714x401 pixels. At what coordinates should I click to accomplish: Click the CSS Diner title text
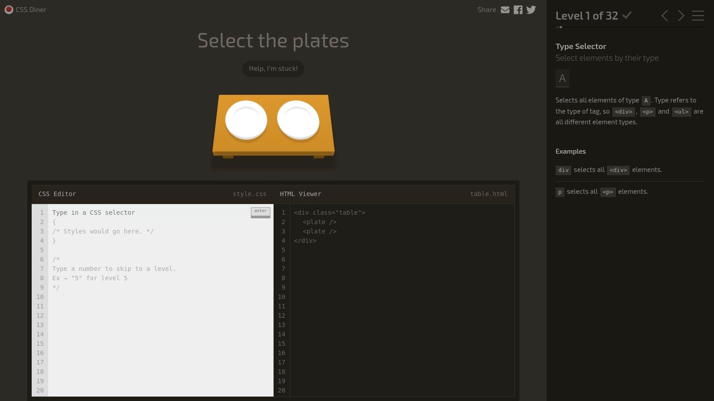click(31, 10)
